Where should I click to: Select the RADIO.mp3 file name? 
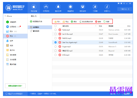coord(67,38)
